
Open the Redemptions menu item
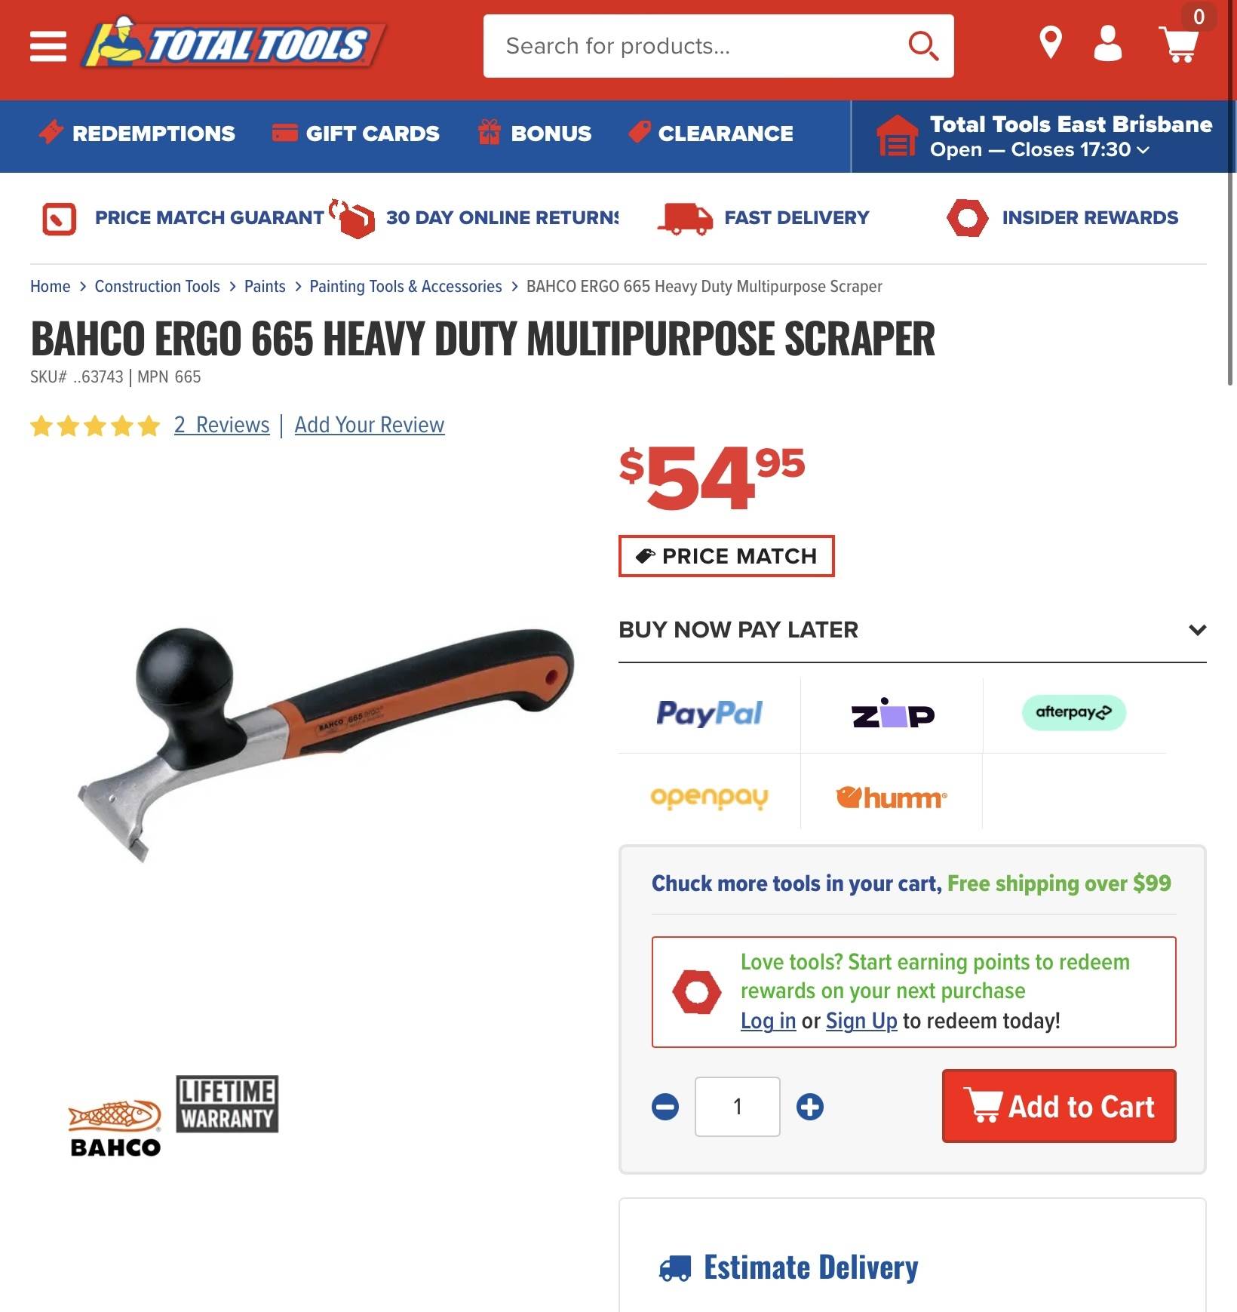pos(137,134)
